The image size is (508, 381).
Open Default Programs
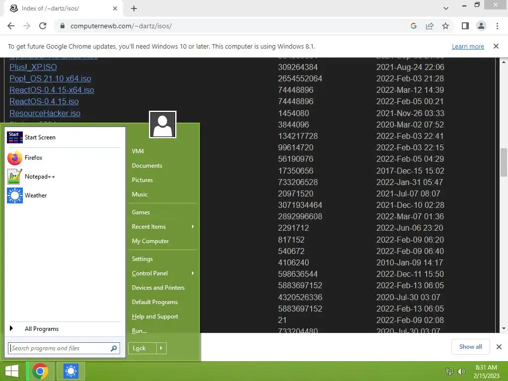155,302
